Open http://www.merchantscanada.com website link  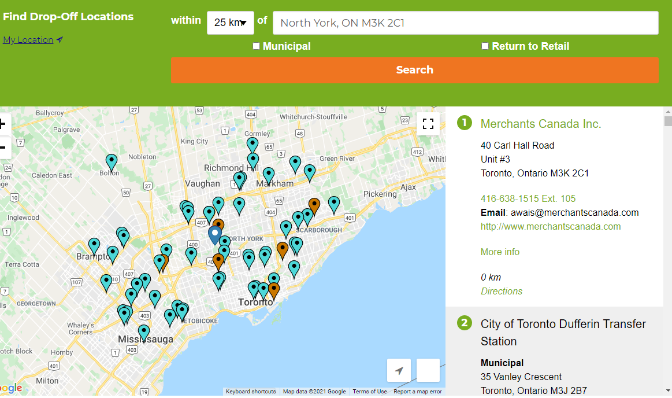pyautogui.click(x=551, y=226)
